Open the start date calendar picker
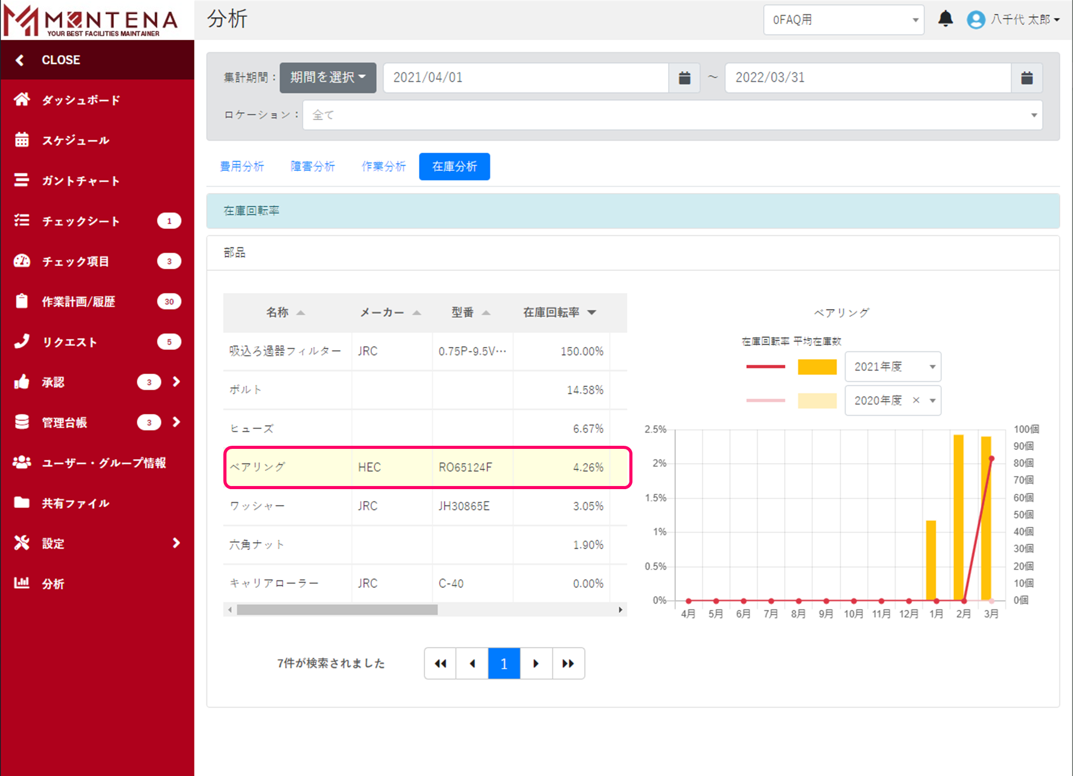Viewport: 1073px width, 776px height. click(684, 78)
